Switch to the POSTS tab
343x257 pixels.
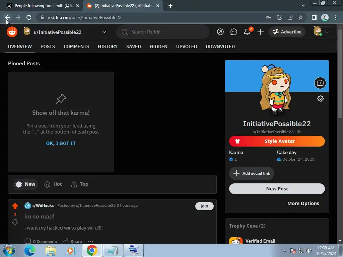pyautogui.click(x=48, y=47)
